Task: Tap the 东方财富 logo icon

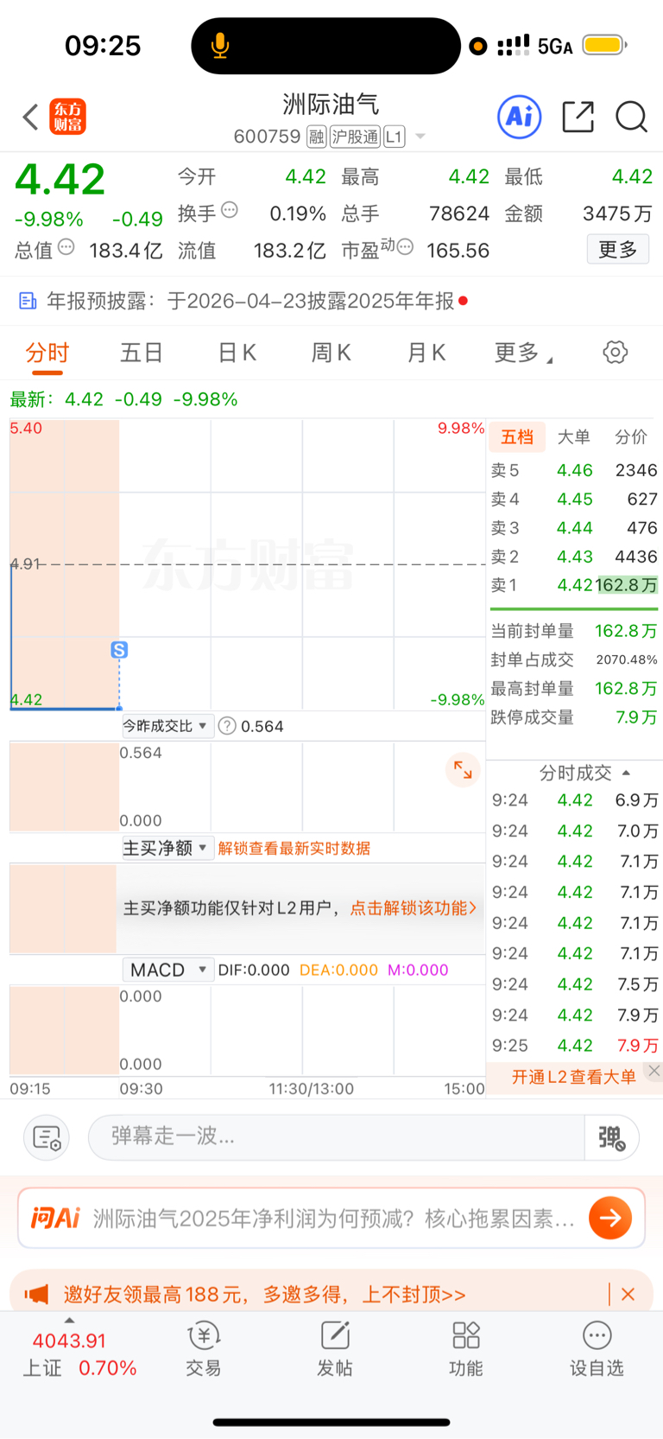Action: click(67, 117)
